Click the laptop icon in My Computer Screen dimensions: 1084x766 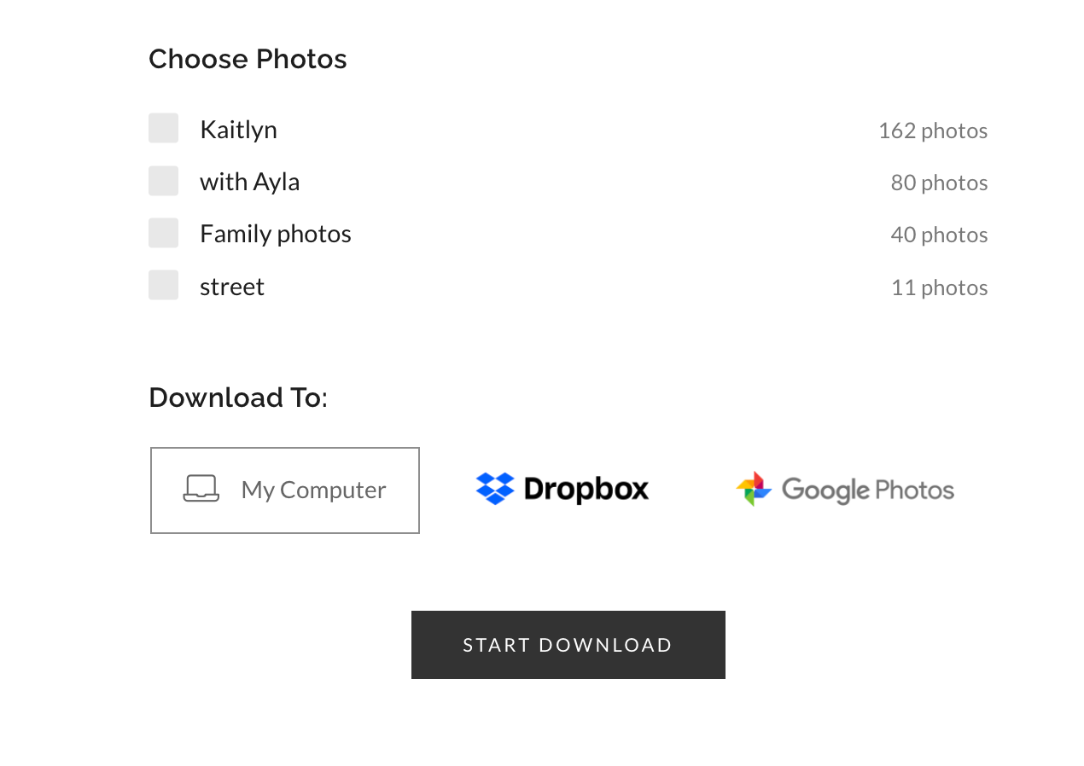point(201,489)
